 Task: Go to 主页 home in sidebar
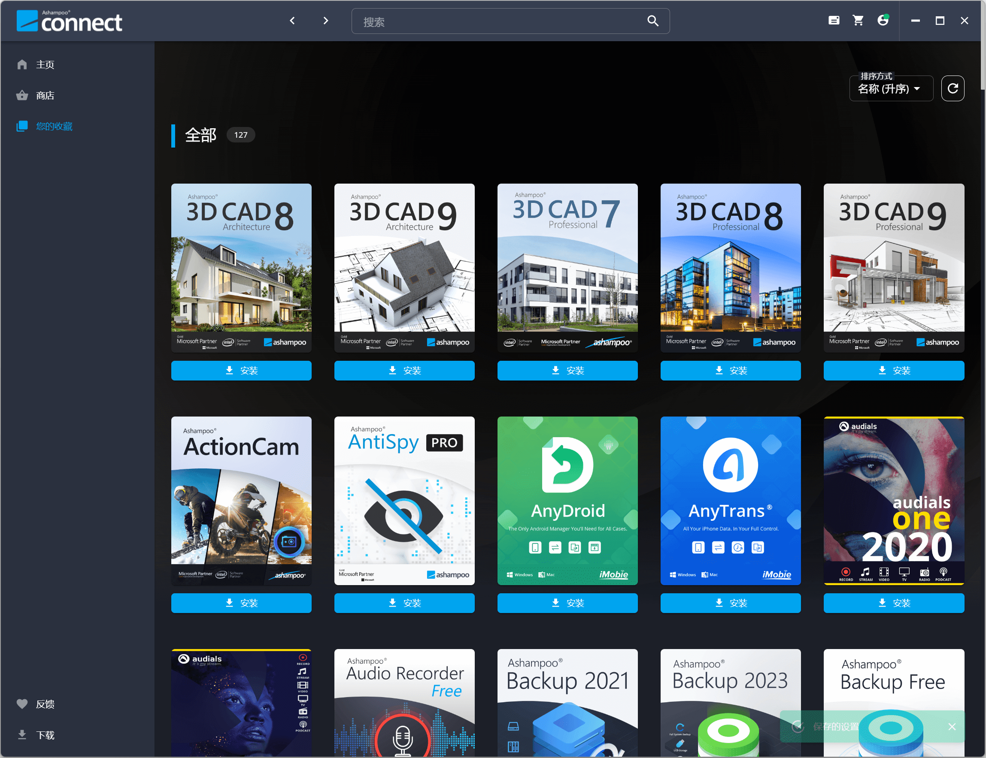pyautogui.click(x=45, y=64)
